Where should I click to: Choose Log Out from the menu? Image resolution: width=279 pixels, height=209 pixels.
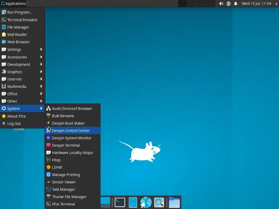pyautogui.click(x=22, y=124)
